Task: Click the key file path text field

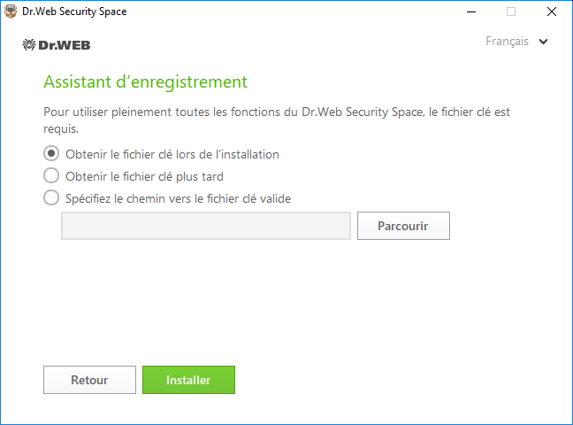Action: pos(206,226)
